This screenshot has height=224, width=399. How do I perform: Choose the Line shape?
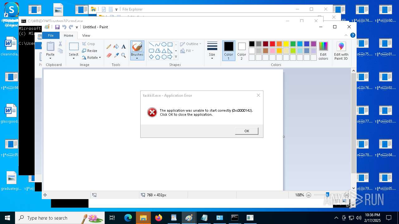[x=151, y=44]
